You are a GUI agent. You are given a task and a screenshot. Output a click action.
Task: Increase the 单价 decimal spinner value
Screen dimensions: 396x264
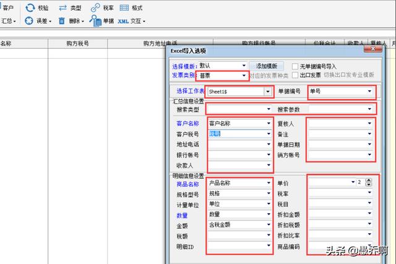369,181
